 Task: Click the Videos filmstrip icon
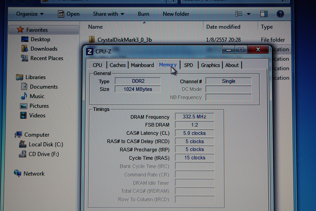(23, 115)
